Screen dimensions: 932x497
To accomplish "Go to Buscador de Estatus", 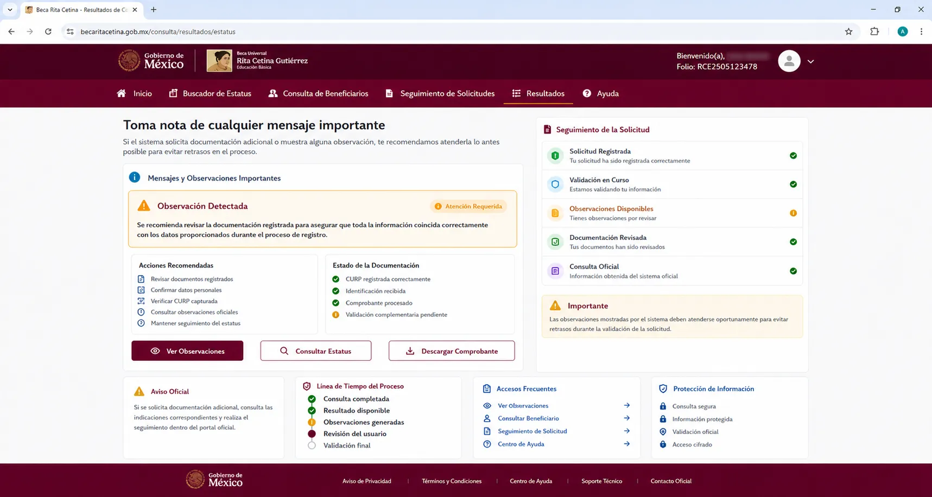I will (x=210, y=93).
